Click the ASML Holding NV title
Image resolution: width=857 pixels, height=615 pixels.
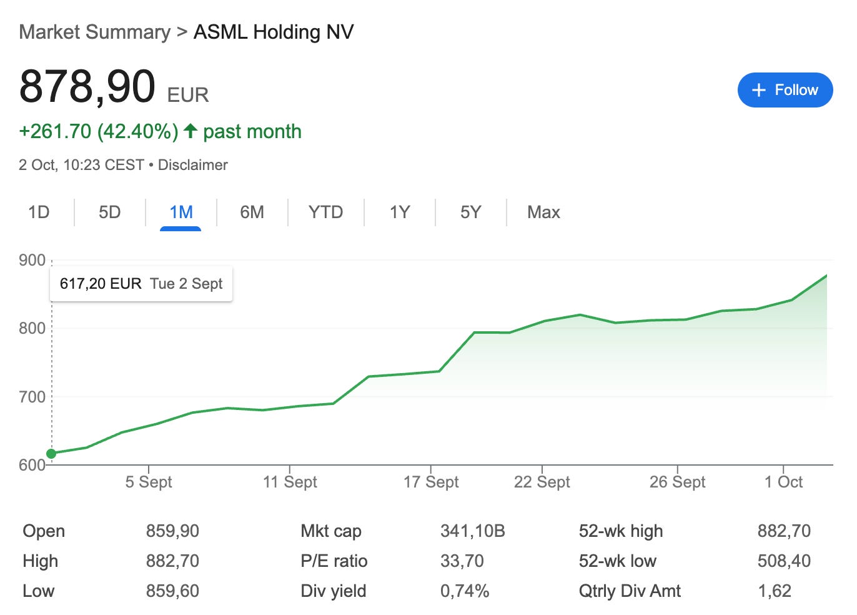(274, 32)
